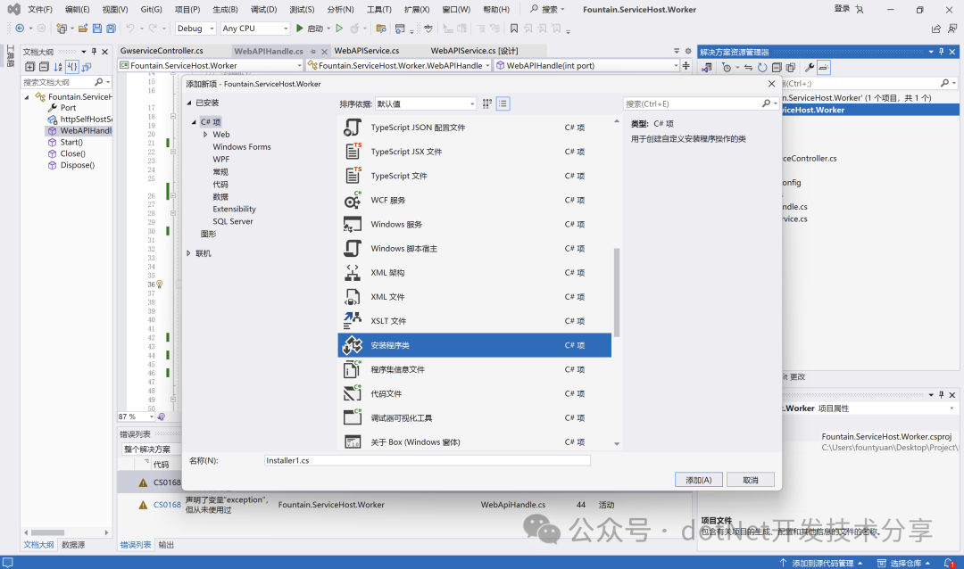Switch dialog to small icons view

[487, 103]
